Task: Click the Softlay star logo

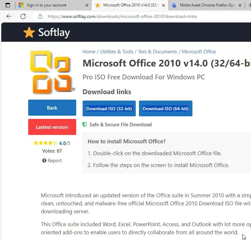Action: [x=29, y=32]
